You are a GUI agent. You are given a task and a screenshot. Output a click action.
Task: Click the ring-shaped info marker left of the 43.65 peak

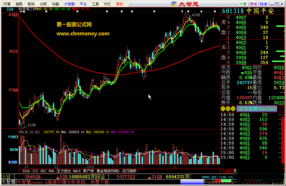pos(182,11)
